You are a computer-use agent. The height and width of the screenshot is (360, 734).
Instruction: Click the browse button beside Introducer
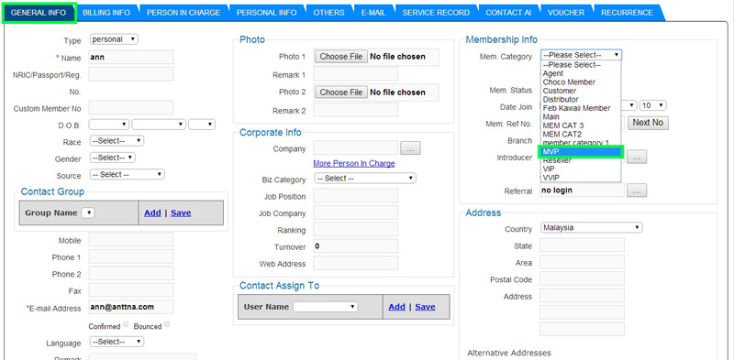click(x=637, y=158)
